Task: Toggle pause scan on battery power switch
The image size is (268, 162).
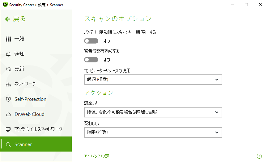Action: [x=91, y=41]
